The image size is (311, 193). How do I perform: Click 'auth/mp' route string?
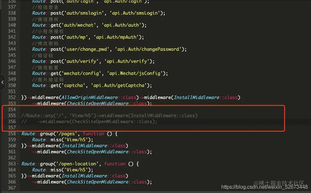(76, 37)
